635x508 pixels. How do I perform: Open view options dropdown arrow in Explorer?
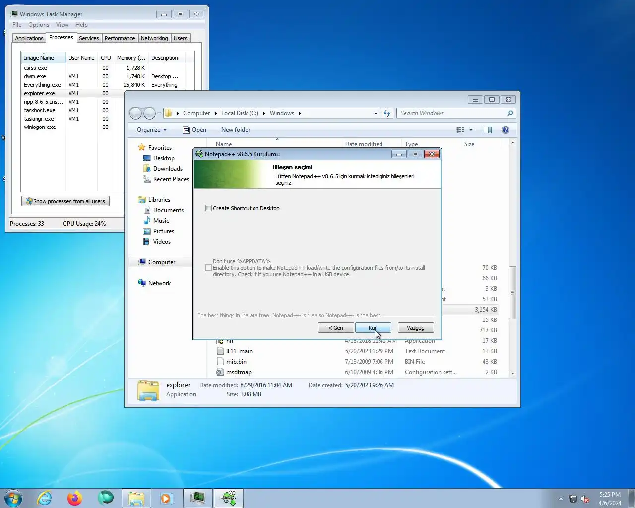point(471,130)
